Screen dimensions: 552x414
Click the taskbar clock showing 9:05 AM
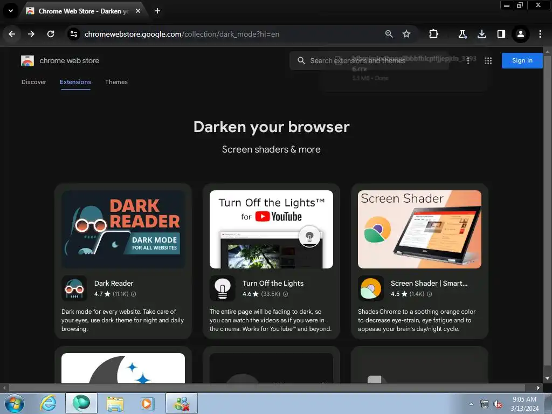click(525, 404)
